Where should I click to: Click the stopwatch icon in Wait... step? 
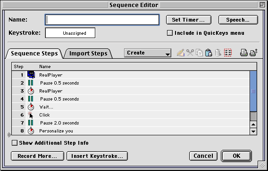[31, 107]
